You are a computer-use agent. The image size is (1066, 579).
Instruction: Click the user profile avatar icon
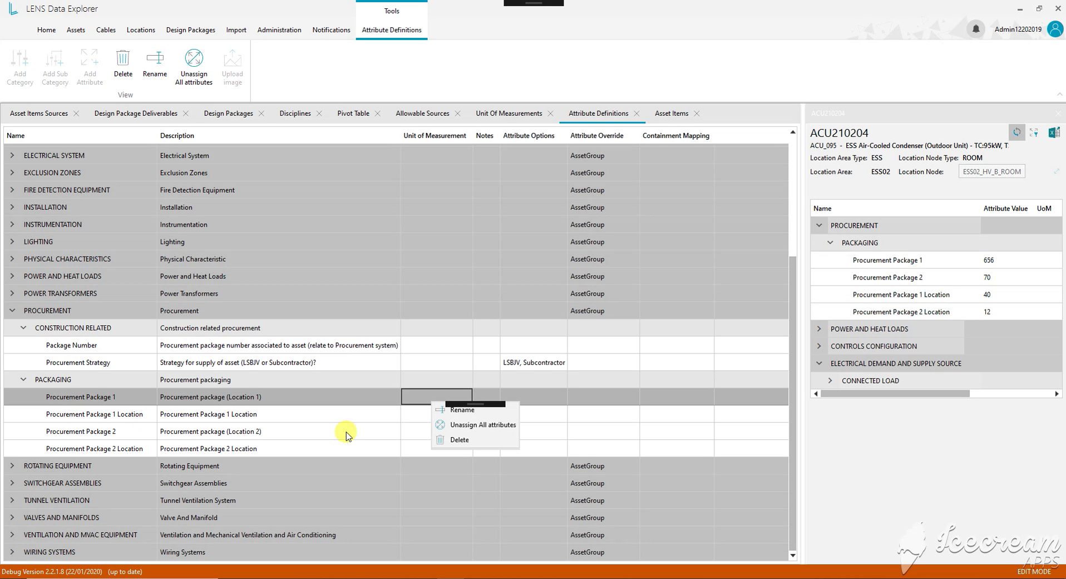point(1055,29)
